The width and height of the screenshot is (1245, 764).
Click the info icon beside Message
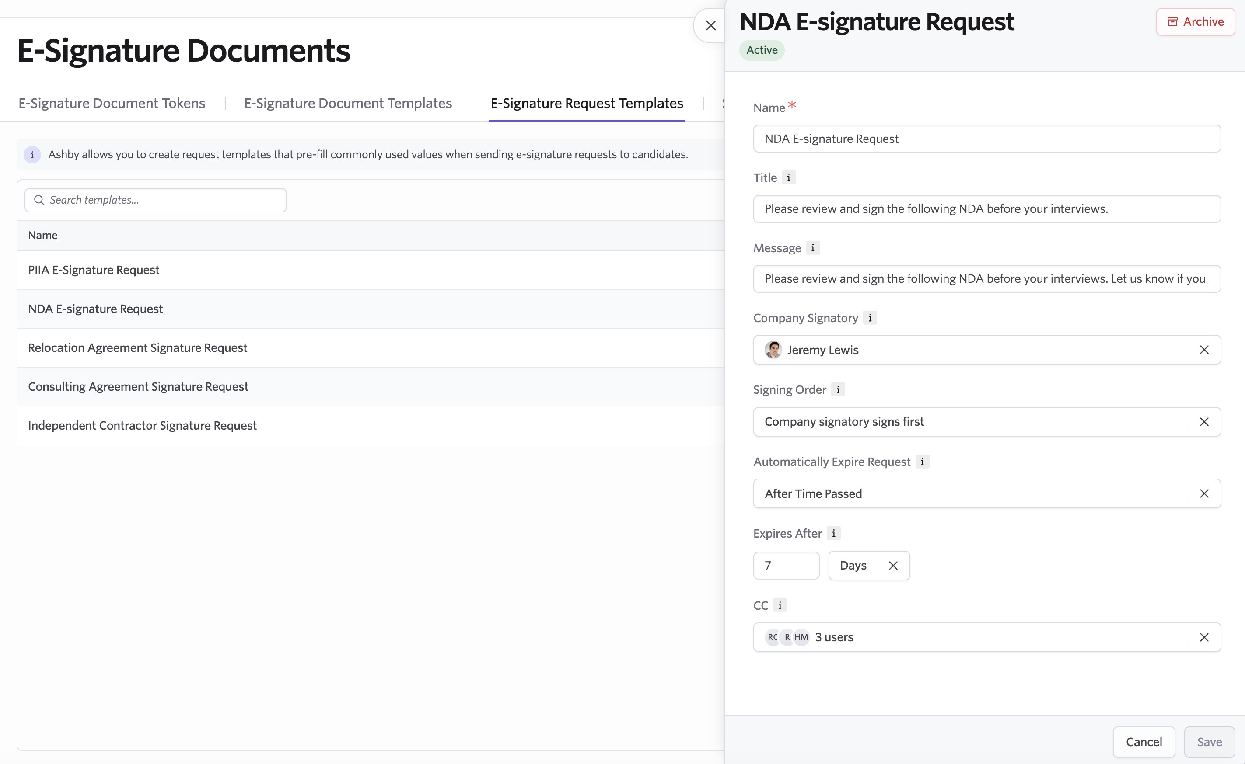[x=812, y=247]
